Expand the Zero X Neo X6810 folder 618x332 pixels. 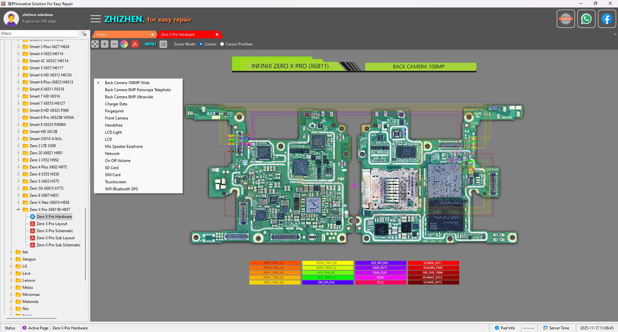tap(18, 203)
